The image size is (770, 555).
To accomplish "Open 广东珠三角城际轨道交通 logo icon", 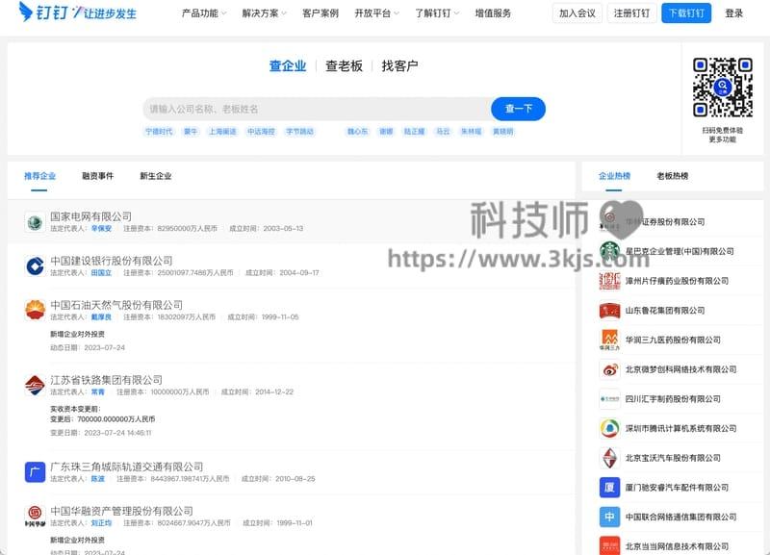I will [x=35, y=472].
